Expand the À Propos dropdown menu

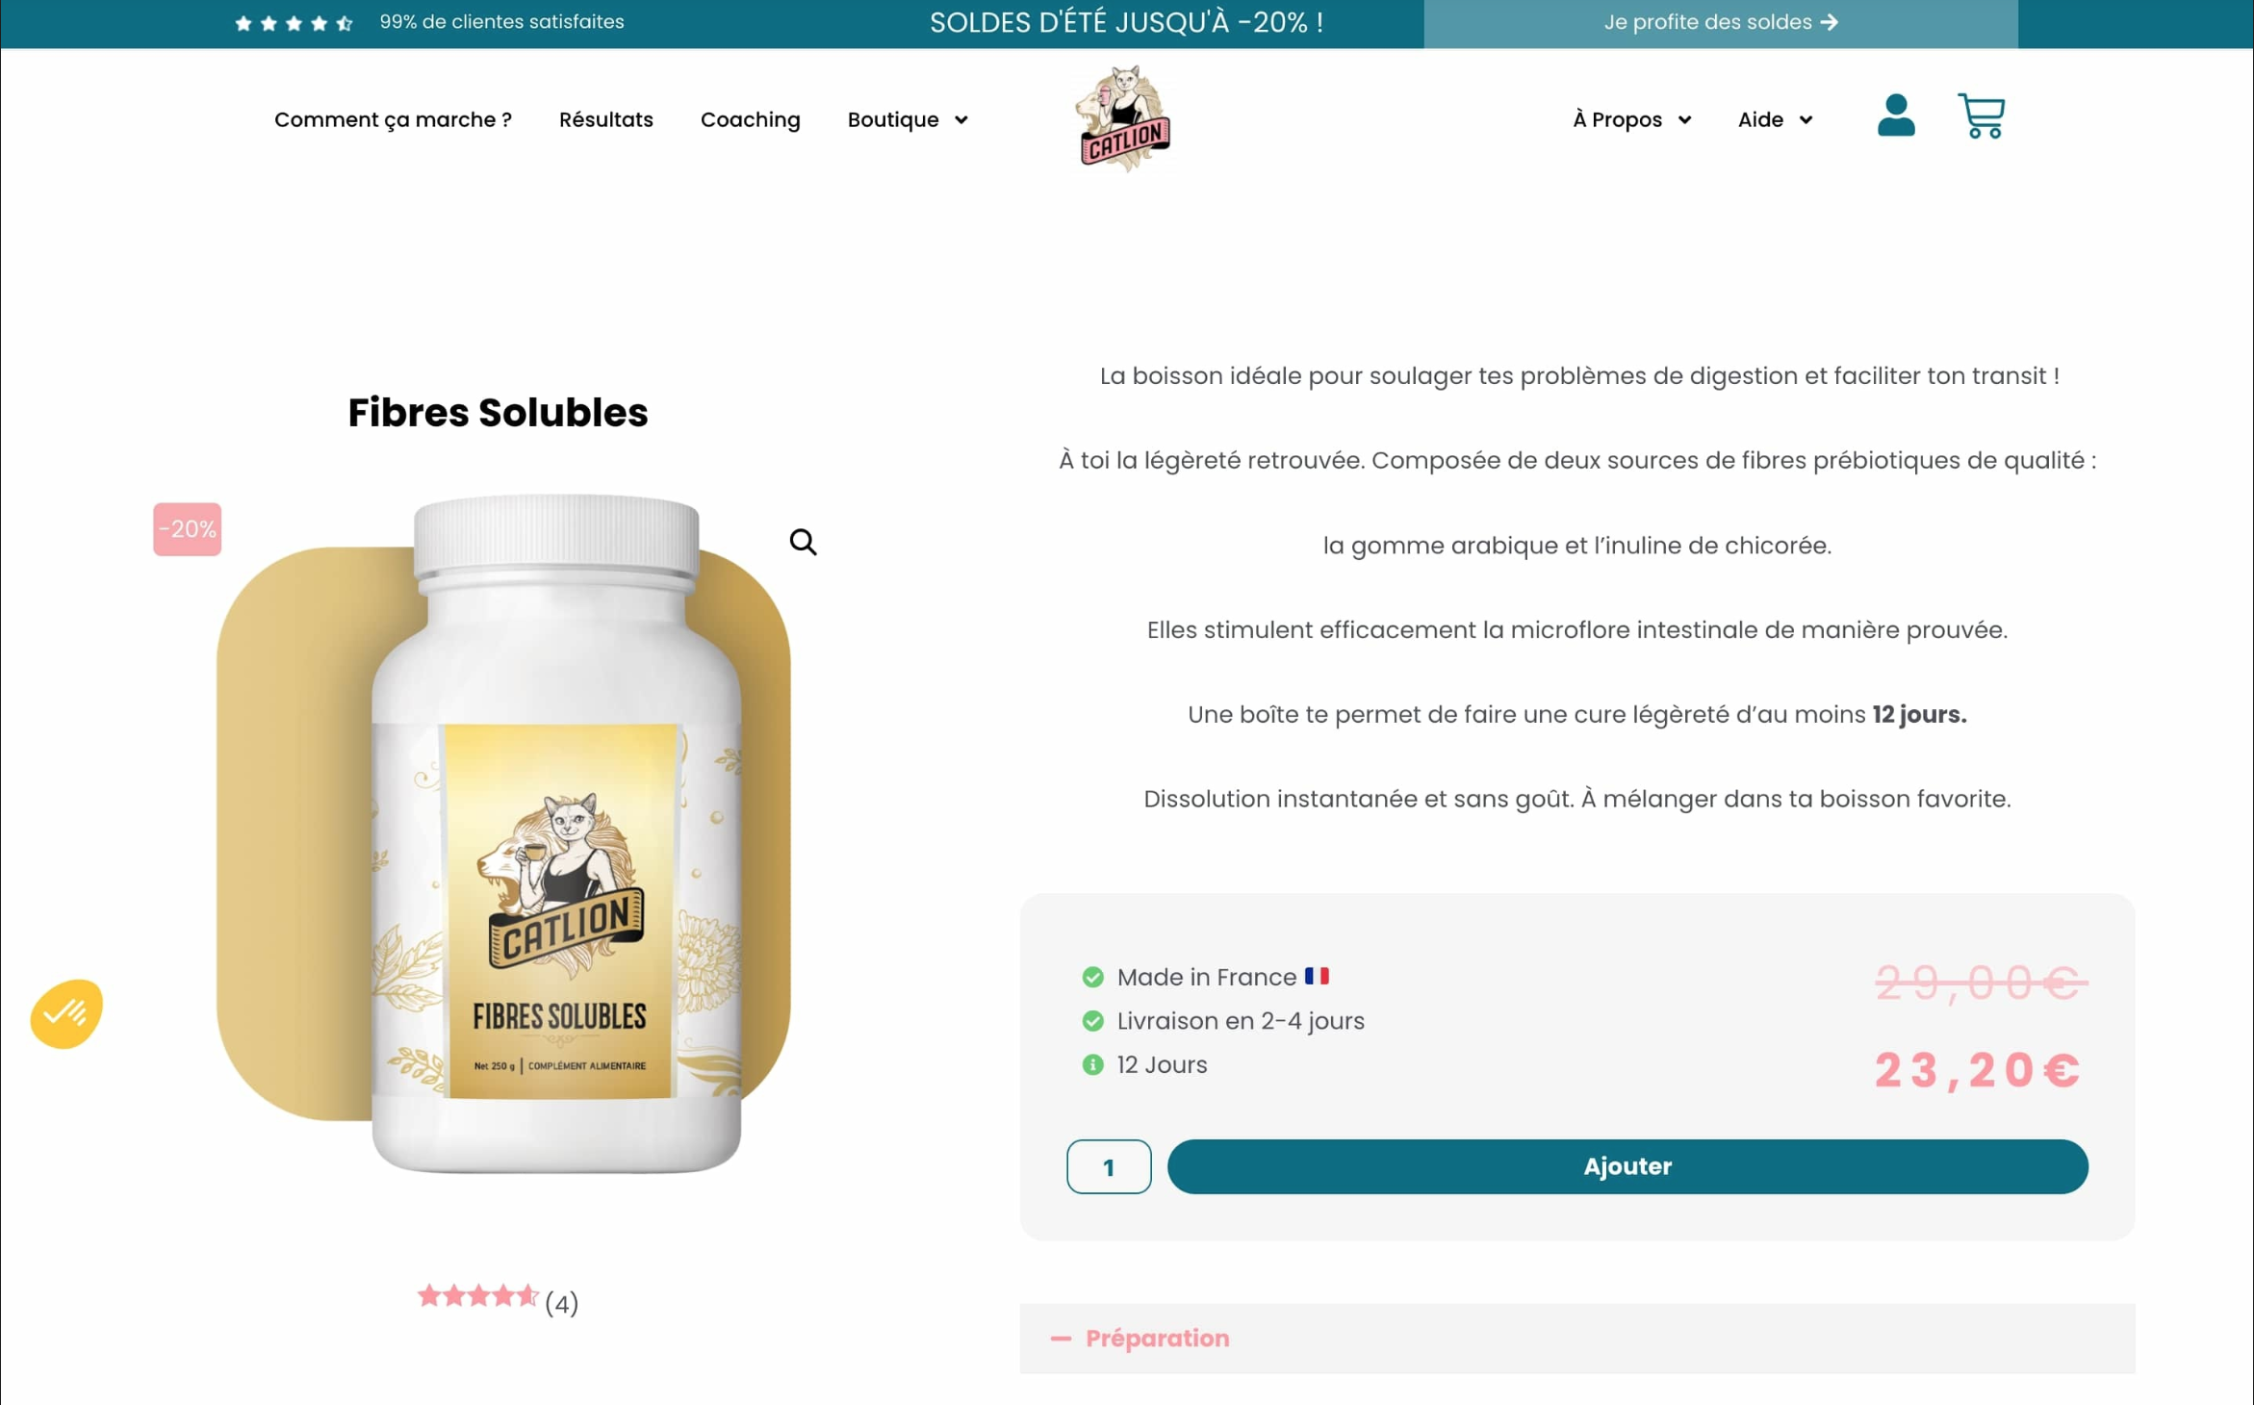click(x=1631, y=119)
